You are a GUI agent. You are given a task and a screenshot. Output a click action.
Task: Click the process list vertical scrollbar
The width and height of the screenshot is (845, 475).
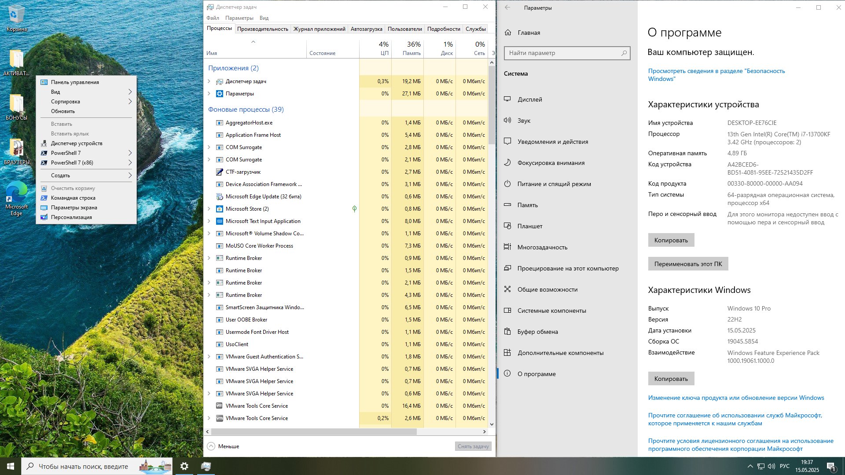[492, 106]
